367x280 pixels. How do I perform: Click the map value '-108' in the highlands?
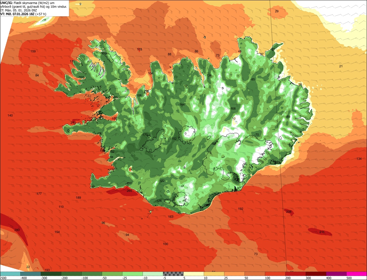(233, 109)
